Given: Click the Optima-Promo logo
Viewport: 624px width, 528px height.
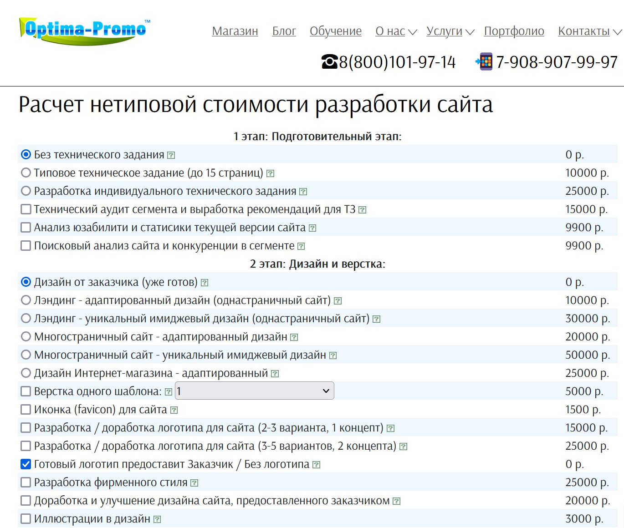Looking at the screenshot, I should point(85,31).
